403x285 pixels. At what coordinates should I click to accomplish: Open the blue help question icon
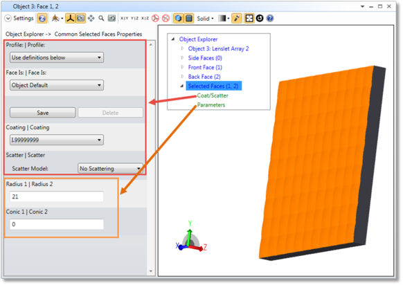point(270,19)
